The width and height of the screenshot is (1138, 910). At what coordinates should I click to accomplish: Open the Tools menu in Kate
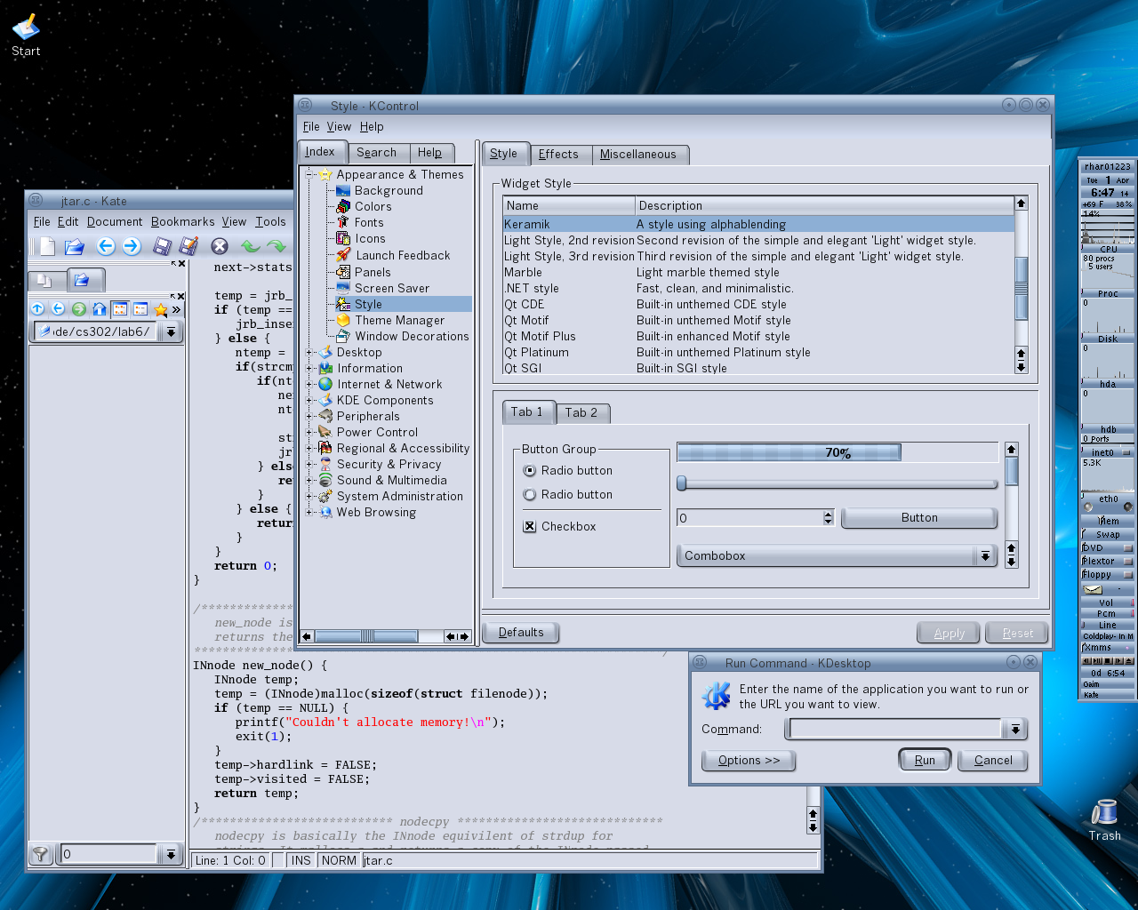[x=270, y=221]
